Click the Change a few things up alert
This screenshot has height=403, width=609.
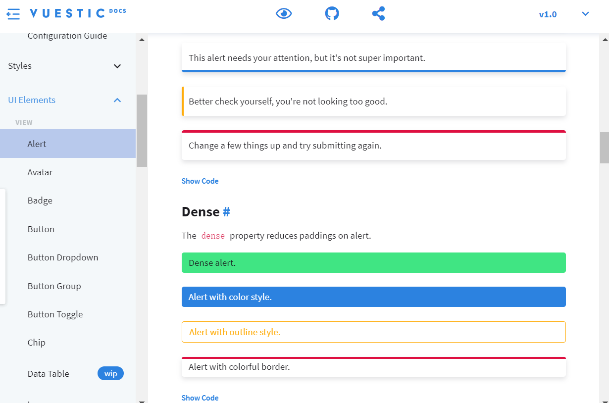pos(374,145)
